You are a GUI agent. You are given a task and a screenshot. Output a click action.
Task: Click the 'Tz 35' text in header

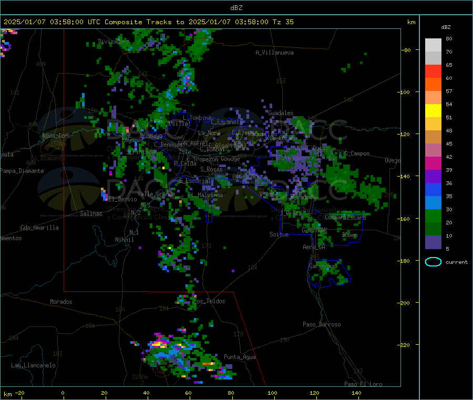(x=283, y=22)
